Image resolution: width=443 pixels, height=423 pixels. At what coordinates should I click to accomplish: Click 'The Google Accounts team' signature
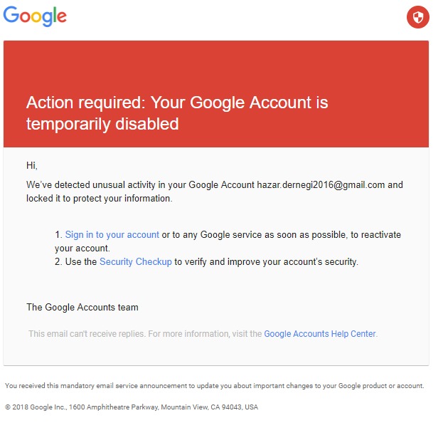pyautogui.click(x=82, y=308)
